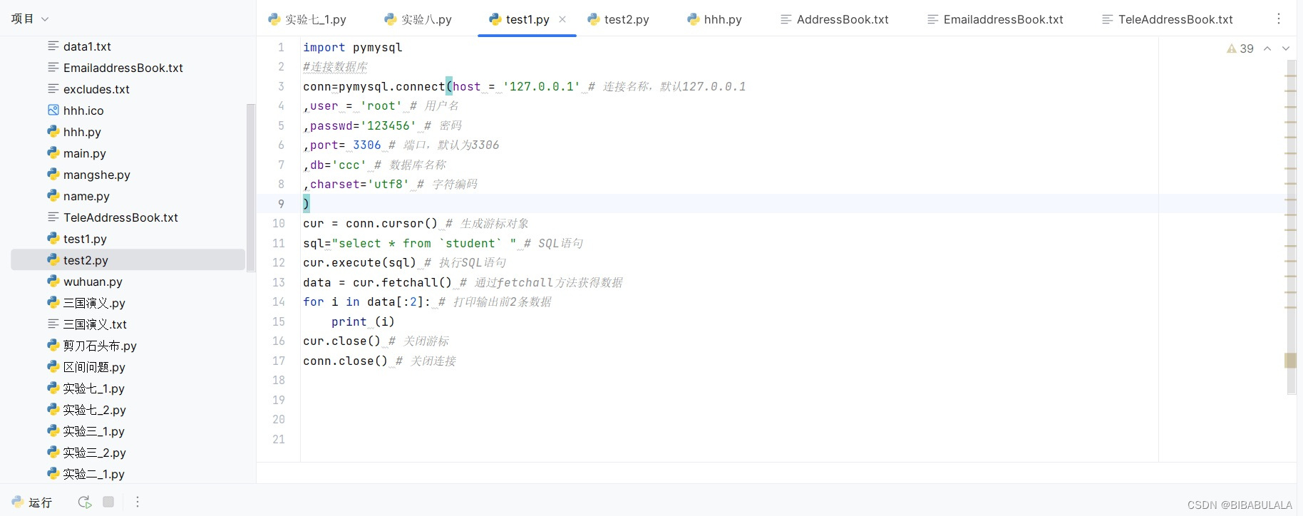Click the print (i) statement
The width and height of the screenshot is (1303, 516).
click(363, 321)
